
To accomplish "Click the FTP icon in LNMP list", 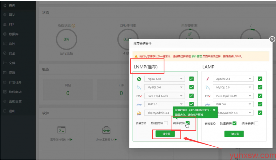I will [x=139, y=96].
